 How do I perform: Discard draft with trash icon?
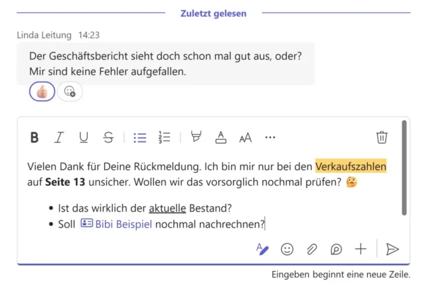point(382,137)
